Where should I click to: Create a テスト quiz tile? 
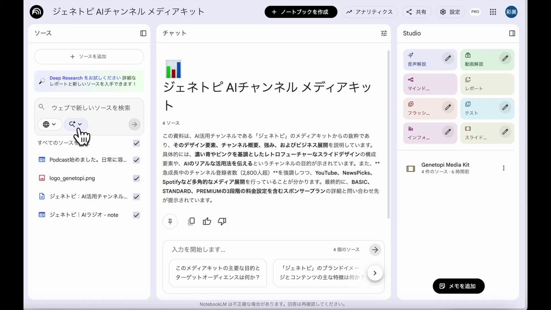(487, 109)
